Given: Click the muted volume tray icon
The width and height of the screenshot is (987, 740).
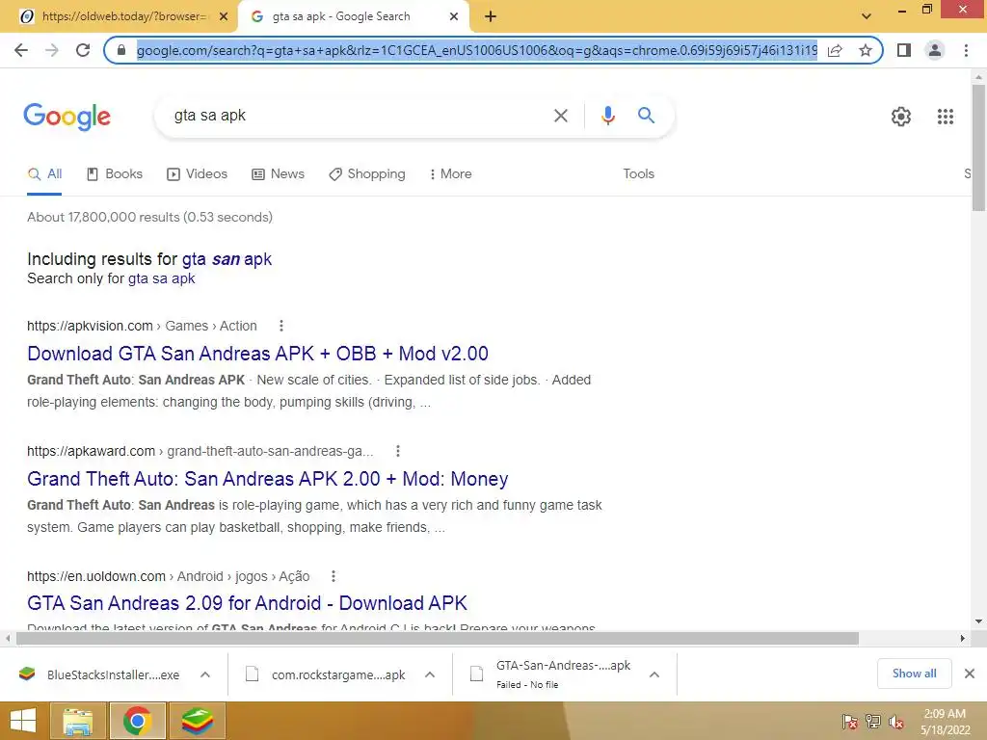Looking at the screenshot, I should pyautogui.click(x=896, y=722).
